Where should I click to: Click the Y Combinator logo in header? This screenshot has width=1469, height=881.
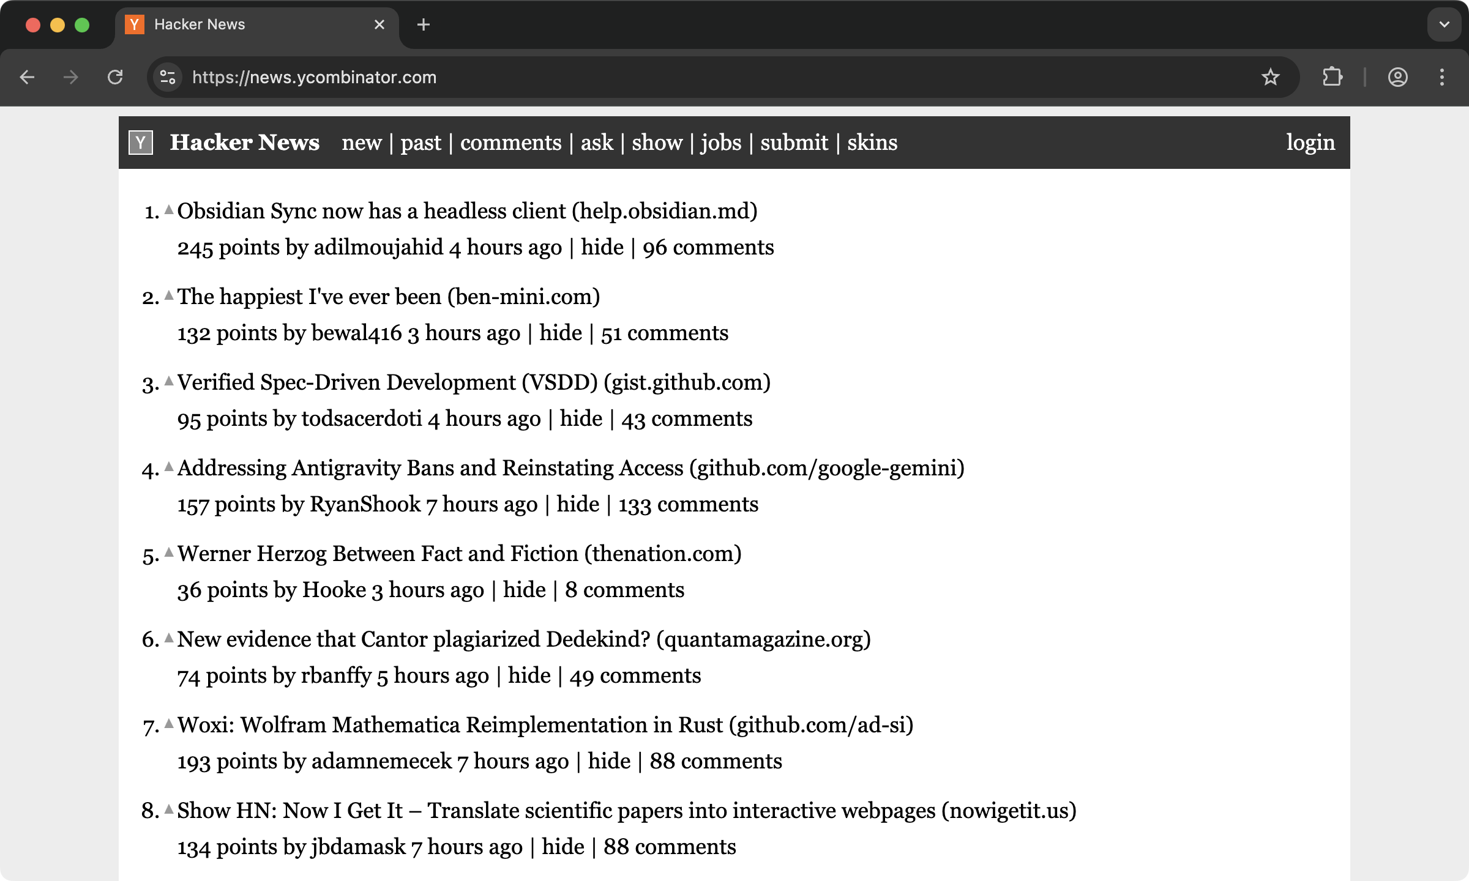click(x=141, y=143)
